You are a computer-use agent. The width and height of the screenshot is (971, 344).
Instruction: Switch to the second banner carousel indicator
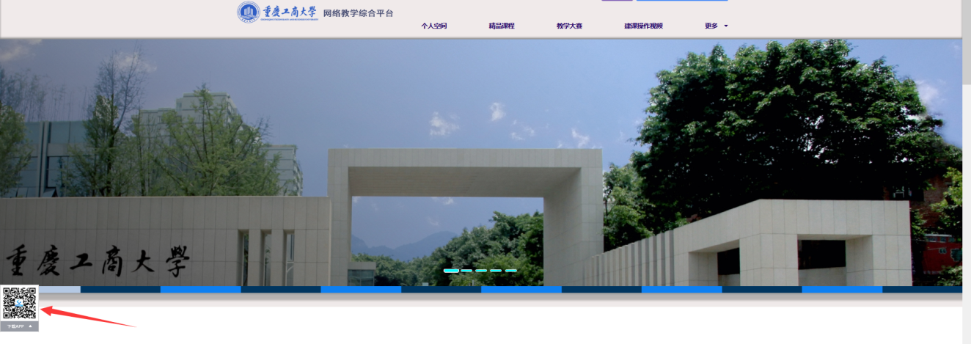[467, 271]
